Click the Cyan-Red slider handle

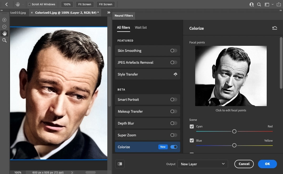(x=234, y=131)
